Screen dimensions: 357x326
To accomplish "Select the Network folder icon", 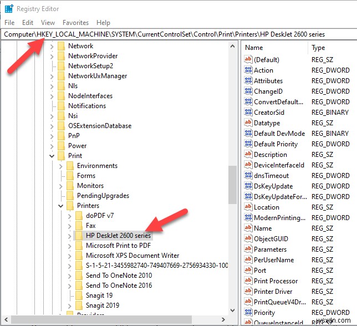I will [61, 46].
